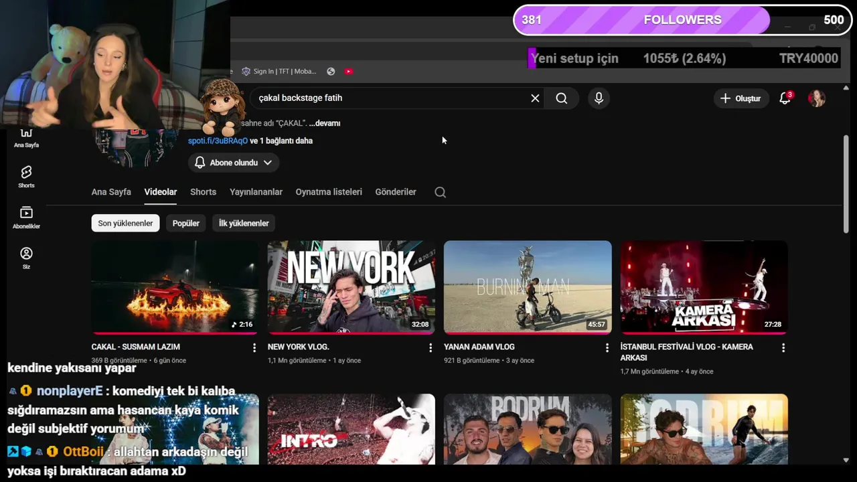Image resolution: width=857 pixels, height=482 pixels.
Task: Open the spoti.fi/3uBRAqO link
Action: (218, 141)
